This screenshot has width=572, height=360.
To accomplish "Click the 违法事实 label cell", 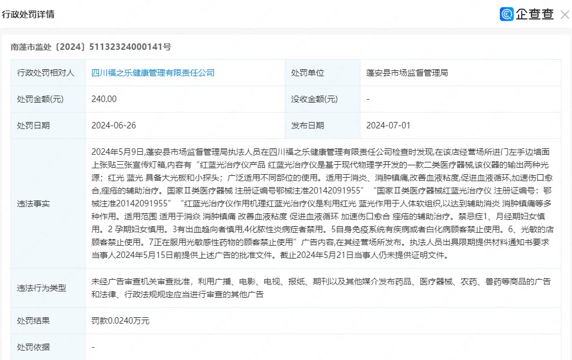I will coord(34,203).
